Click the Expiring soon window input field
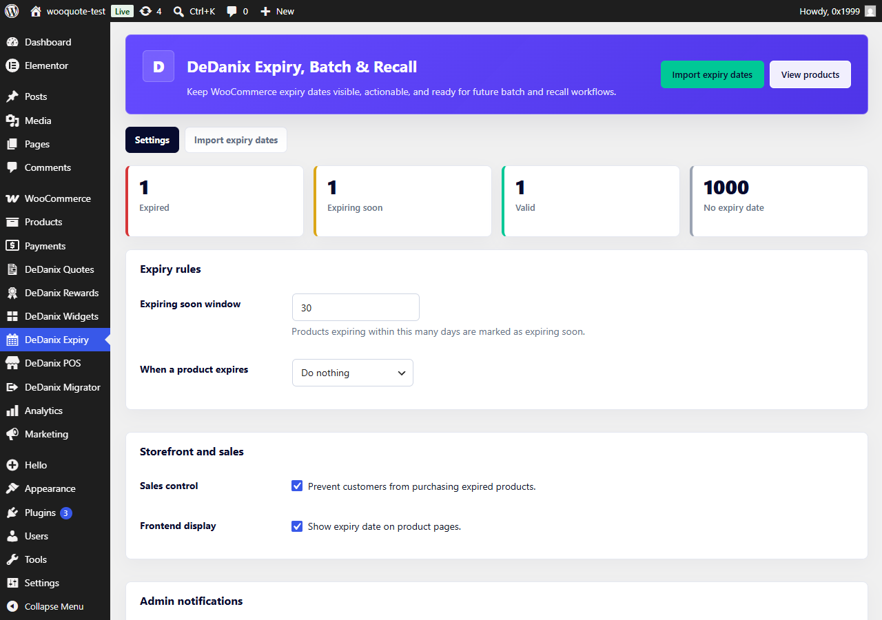882x620 pixels. tap(356, 307)
